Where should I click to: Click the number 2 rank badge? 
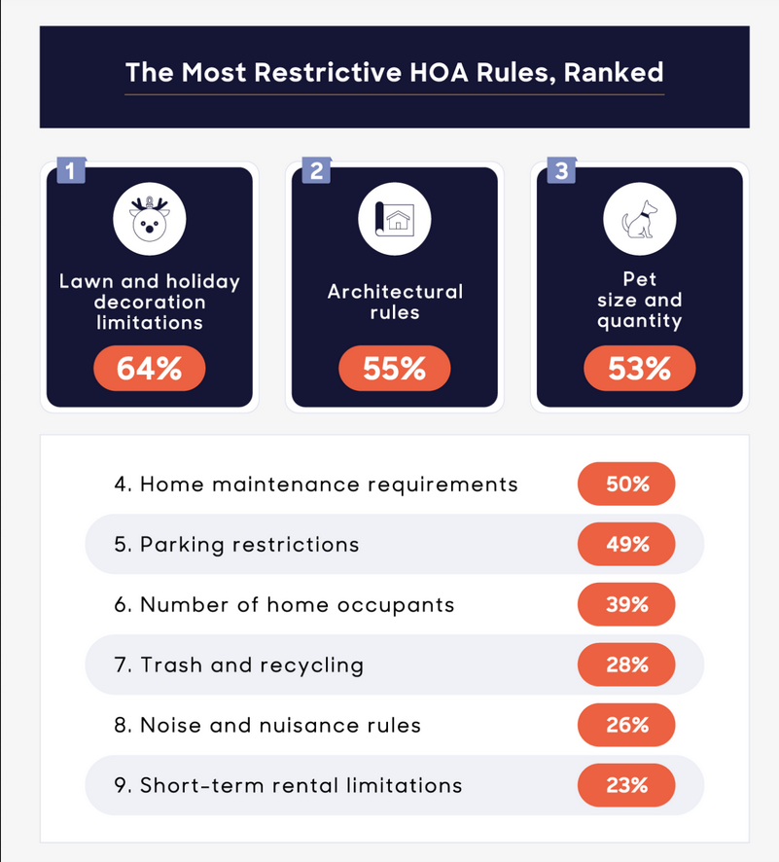[315, 171]
